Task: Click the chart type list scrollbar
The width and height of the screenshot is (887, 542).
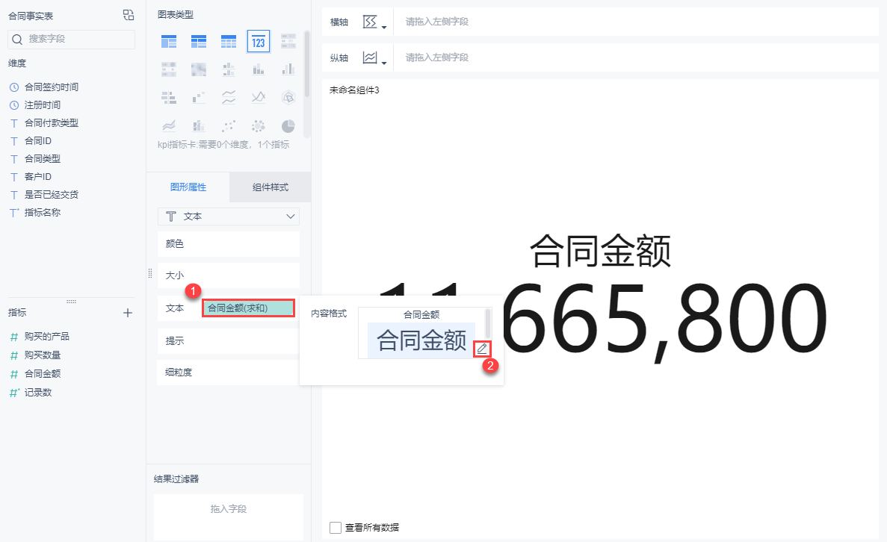Action: click(x=307, y=64)
